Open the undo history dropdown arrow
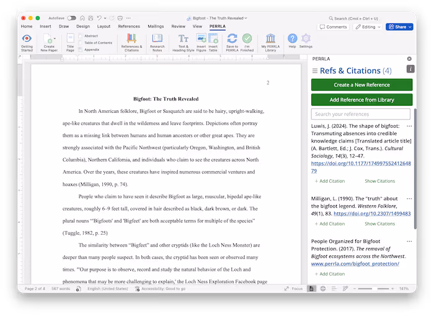The image size is (434, 316). 105,18
